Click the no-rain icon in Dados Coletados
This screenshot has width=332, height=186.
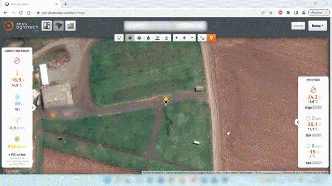click(x=17, y=60)
